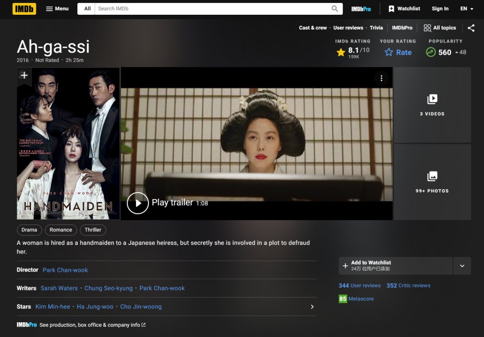Click the Not Rated certificate link
This screenshot has width=484, height=337.
click(x=47, y=60)
